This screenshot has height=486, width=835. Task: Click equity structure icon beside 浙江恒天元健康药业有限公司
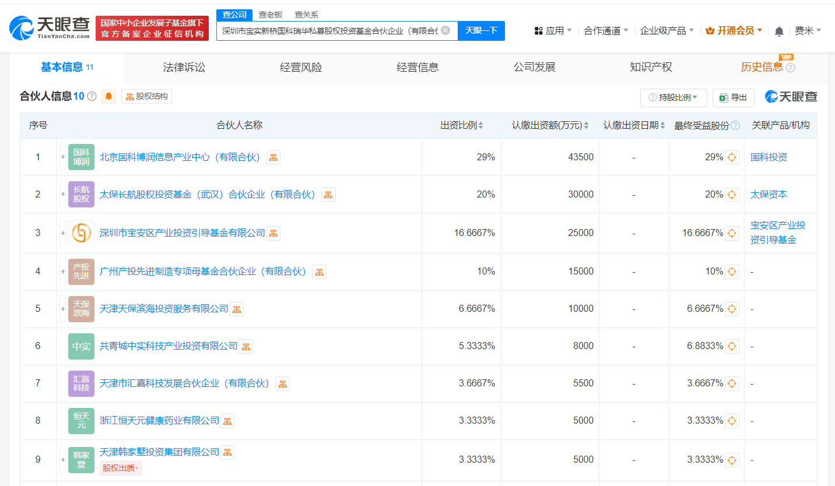(227, 421)
